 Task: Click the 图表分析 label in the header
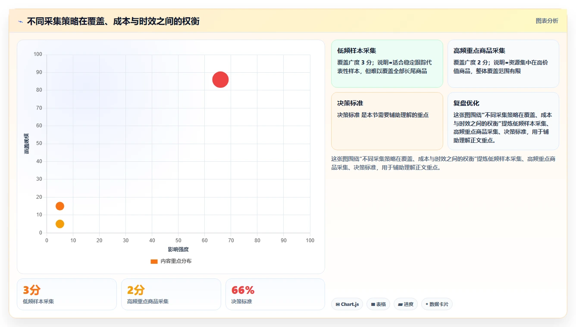(547, 21)
